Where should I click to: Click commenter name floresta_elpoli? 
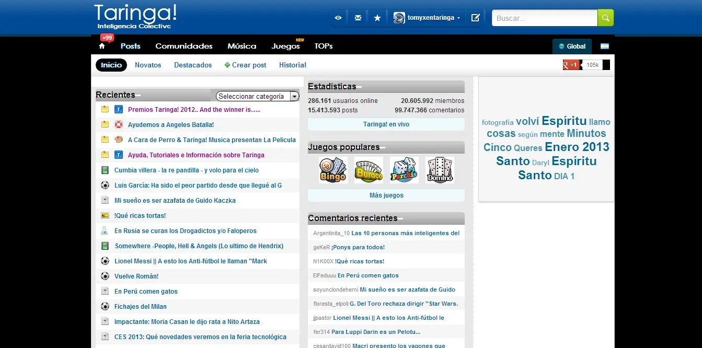click(x=330, y=304)
